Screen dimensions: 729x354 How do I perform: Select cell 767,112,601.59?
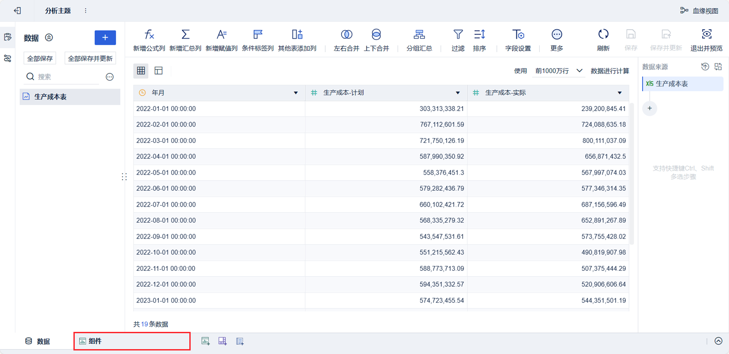(386, 125)
